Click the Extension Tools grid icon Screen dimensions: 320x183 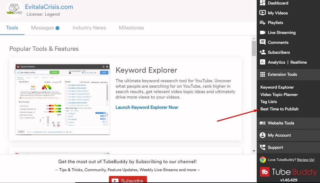point(262,75)
